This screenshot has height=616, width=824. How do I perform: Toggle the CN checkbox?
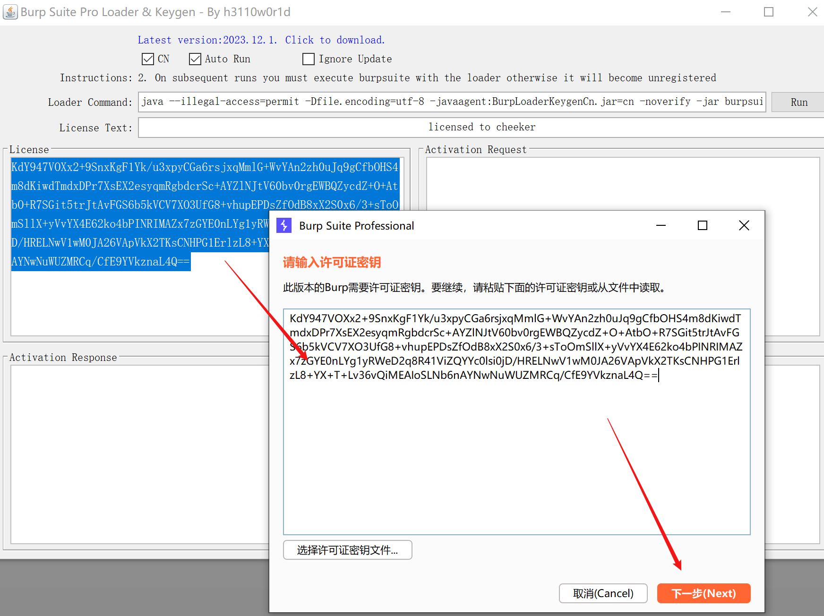coord(148,59)
